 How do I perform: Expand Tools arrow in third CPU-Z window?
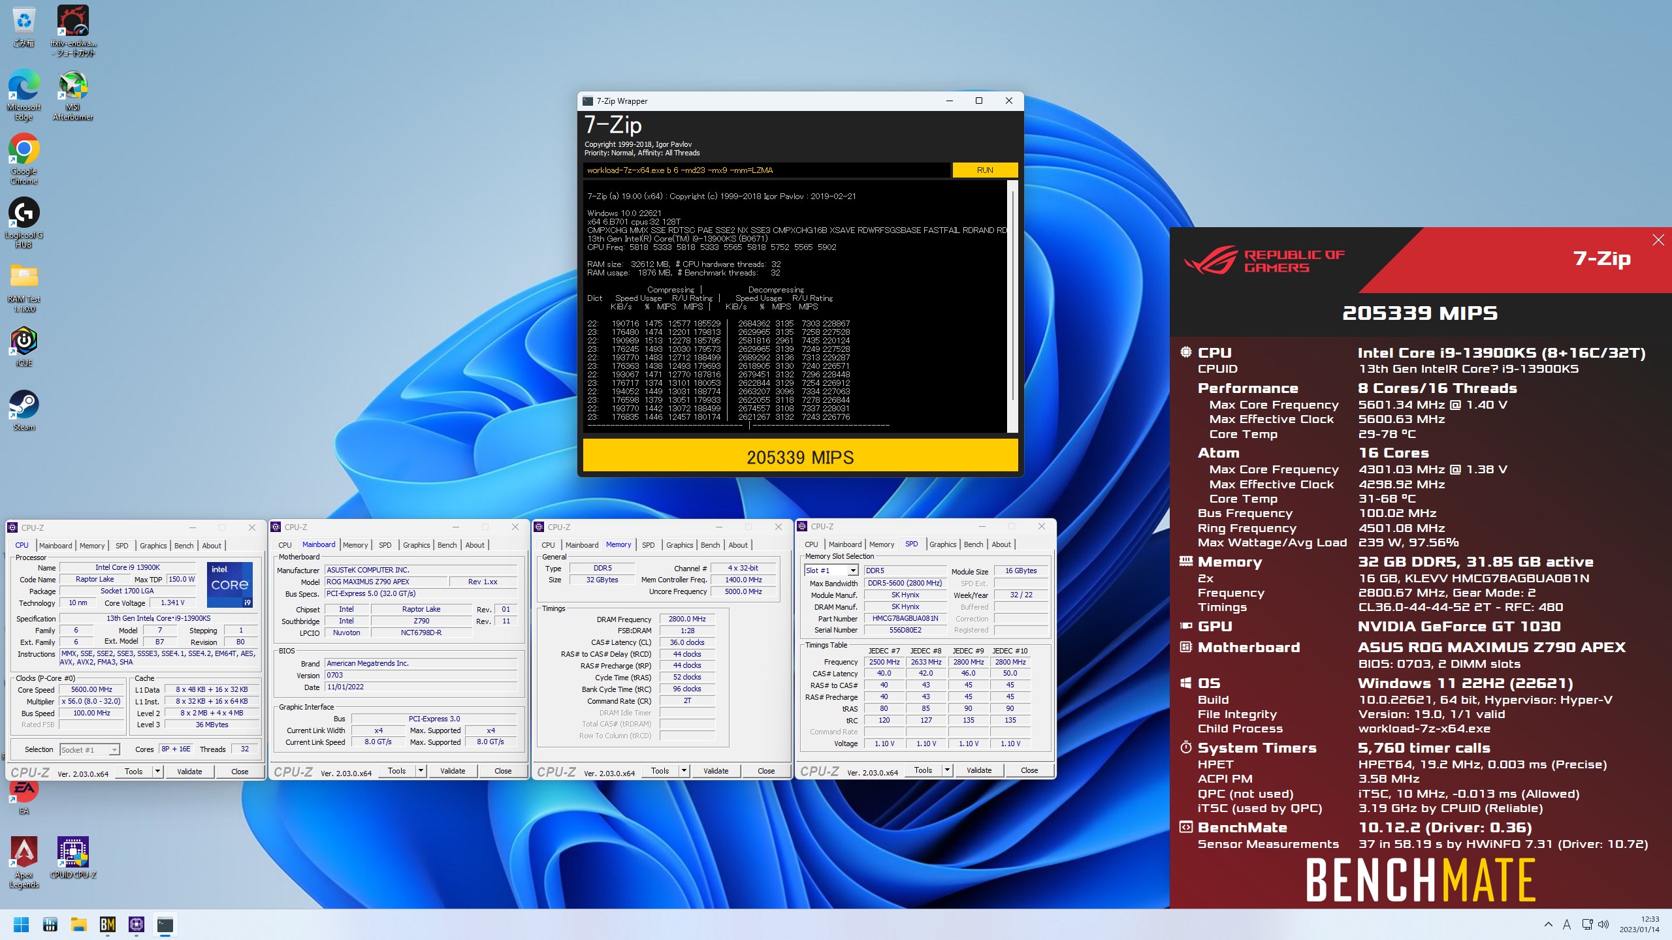coord(684,771)
